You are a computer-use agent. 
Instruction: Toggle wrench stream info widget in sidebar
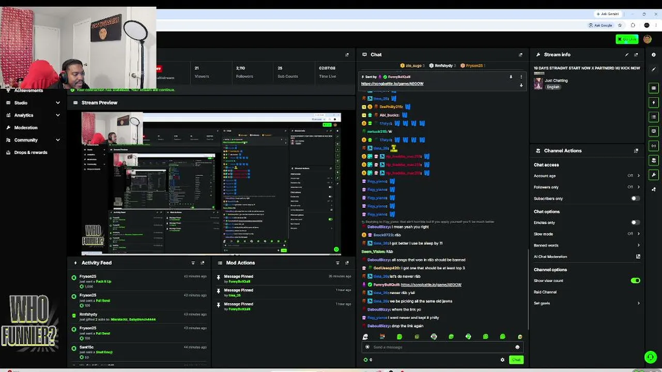tap(654, 175)
